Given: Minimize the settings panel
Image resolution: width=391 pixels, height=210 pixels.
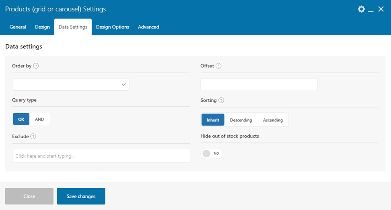Looking at the screenshot, I should click(x=371, y=10).
